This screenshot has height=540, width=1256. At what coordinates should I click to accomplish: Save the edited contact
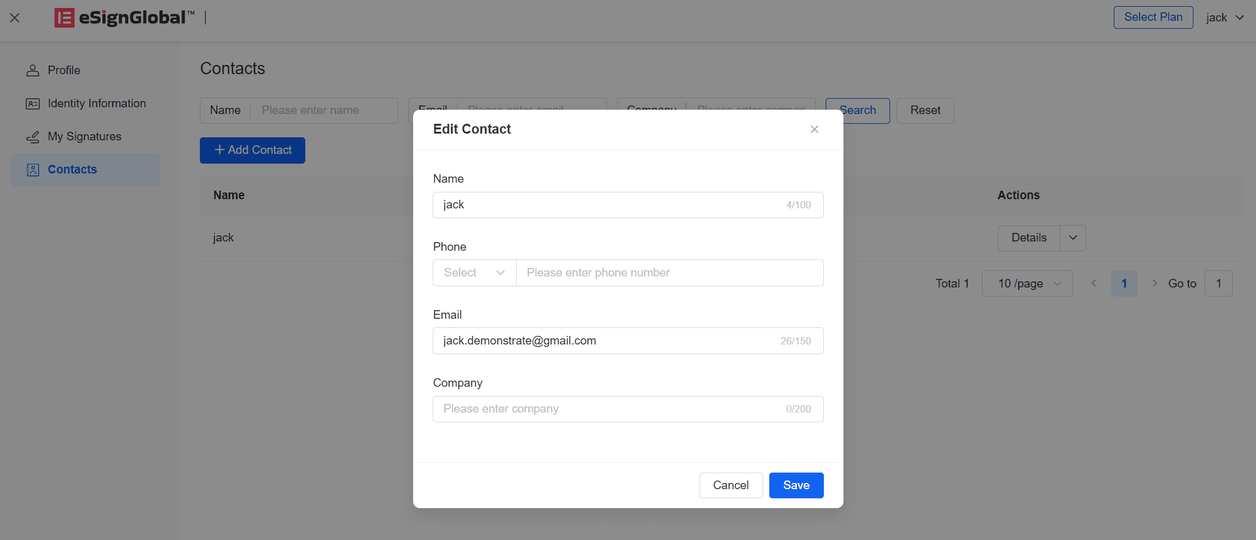click(796, 485)
